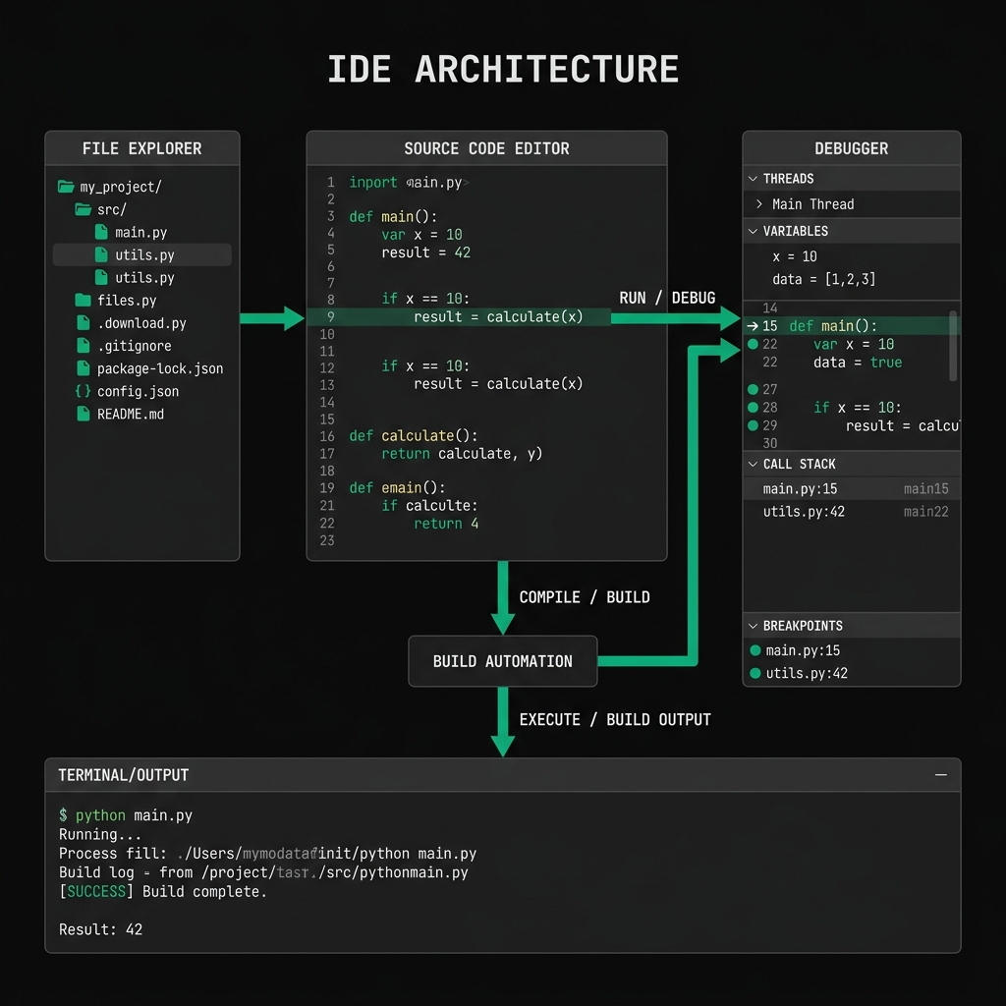The image size is (1006, 1006).
Task: Click editor line 16 'def calculate():'
Action: pyautogui.click(x=414, y=436)
